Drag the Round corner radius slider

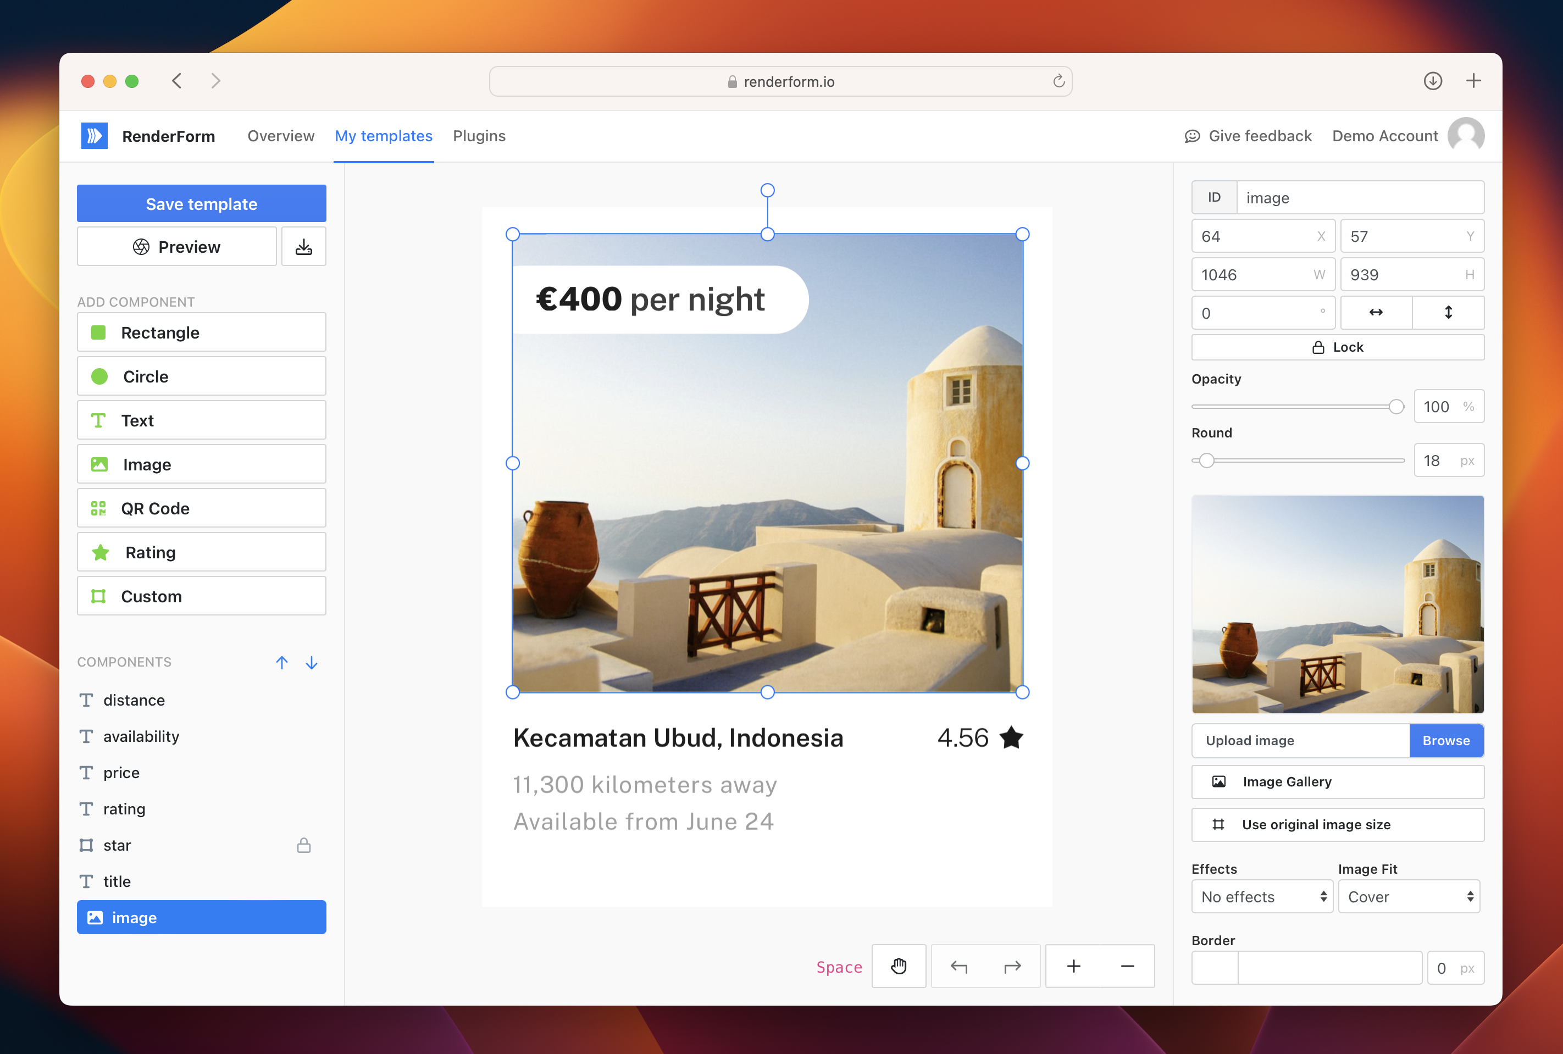[1204, 460]
